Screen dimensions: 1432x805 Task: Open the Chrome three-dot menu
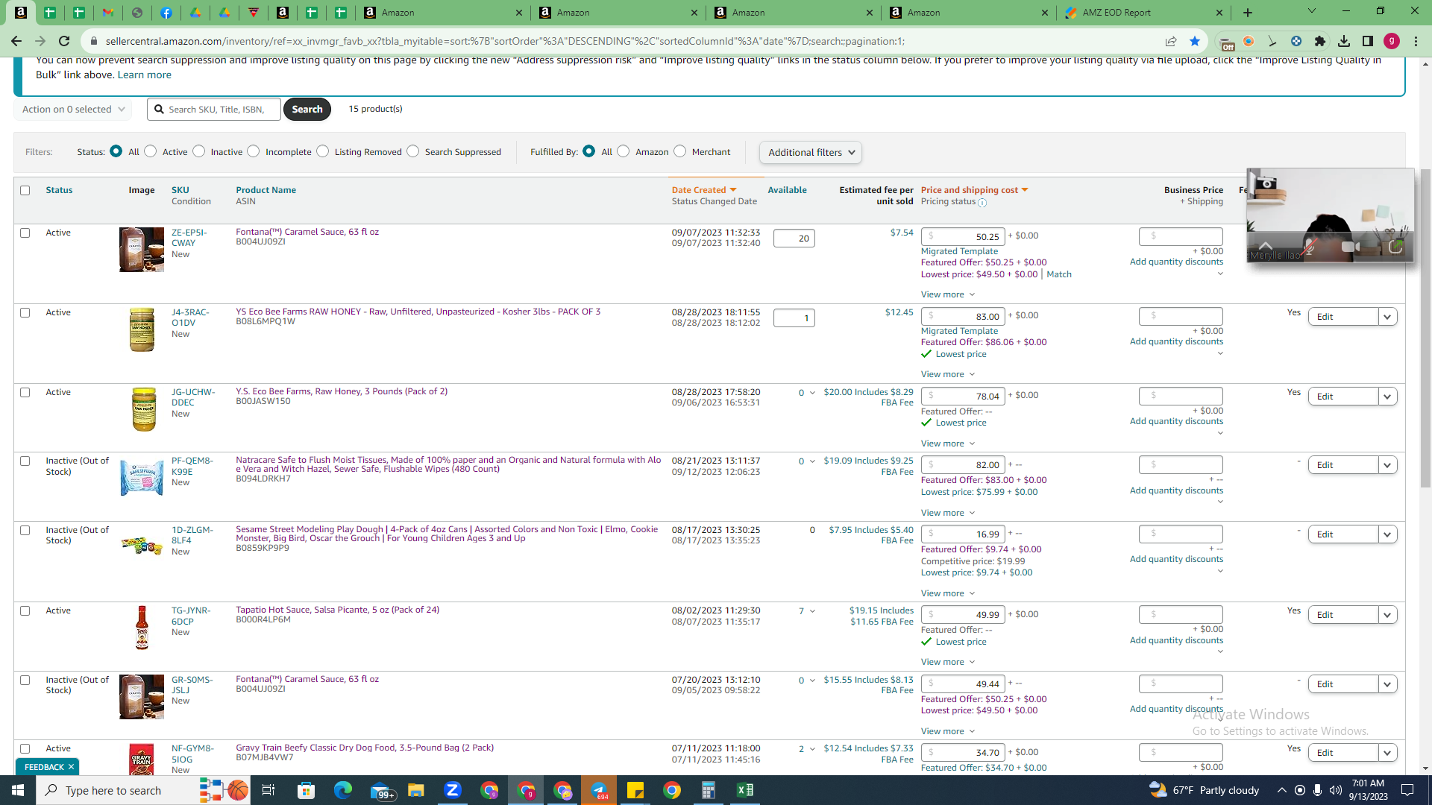click(1416, 41)
